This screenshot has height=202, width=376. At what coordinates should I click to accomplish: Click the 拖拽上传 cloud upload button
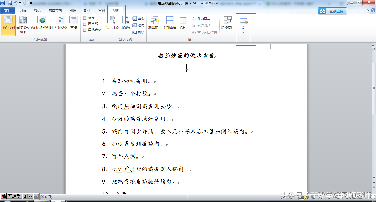click(x=332, y=11)
